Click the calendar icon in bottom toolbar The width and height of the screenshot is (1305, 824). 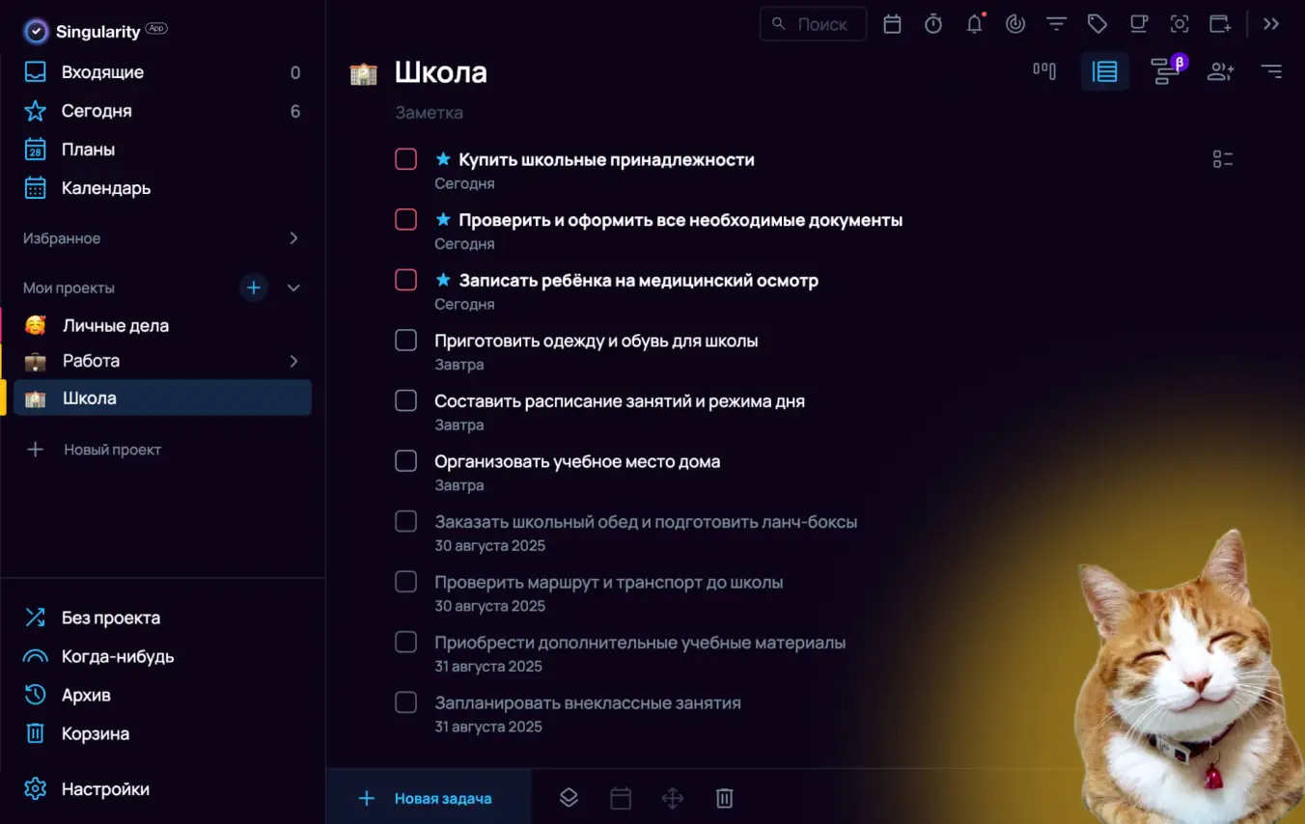[621, 798]
